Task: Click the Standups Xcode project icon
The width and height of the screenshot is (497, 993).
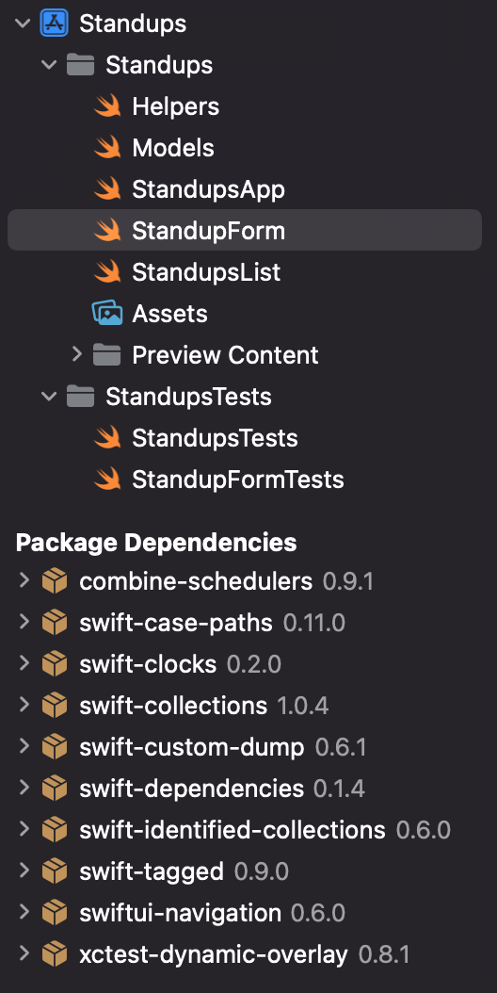Action: click(54, 24)
